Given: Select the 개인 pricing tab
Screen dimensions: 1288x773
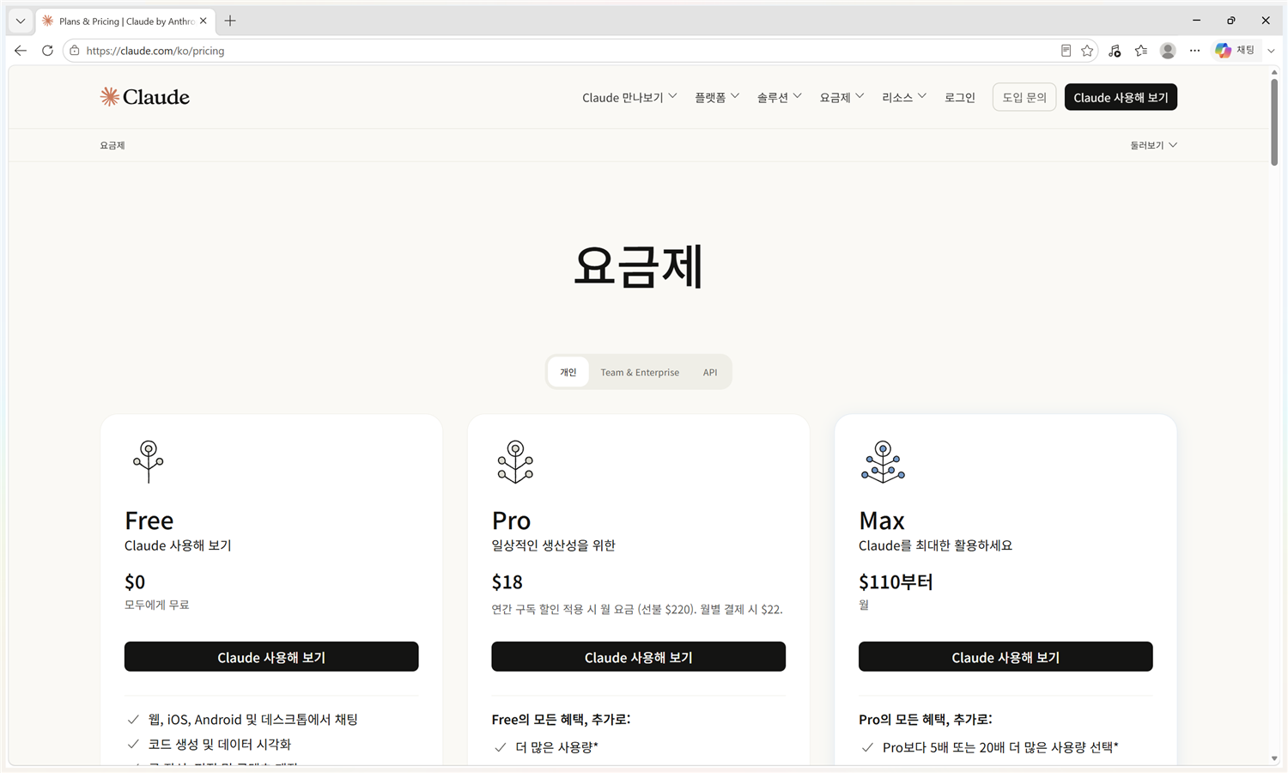Looking at the screenshot, I should pos(568,372).
